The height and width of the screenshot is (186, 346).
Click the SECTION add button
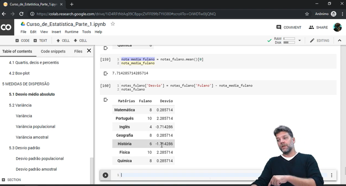(11, 180)
